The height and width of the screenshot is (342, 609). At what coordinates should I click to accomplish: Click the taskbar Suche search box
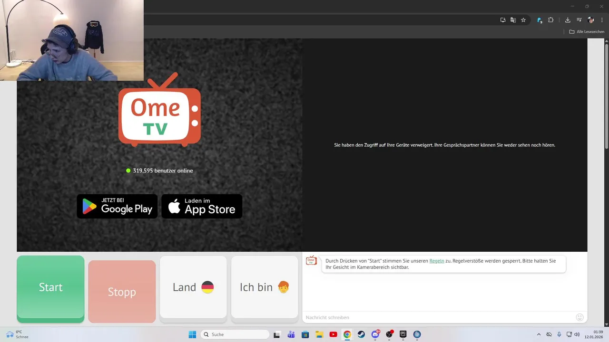click(235, 334)
